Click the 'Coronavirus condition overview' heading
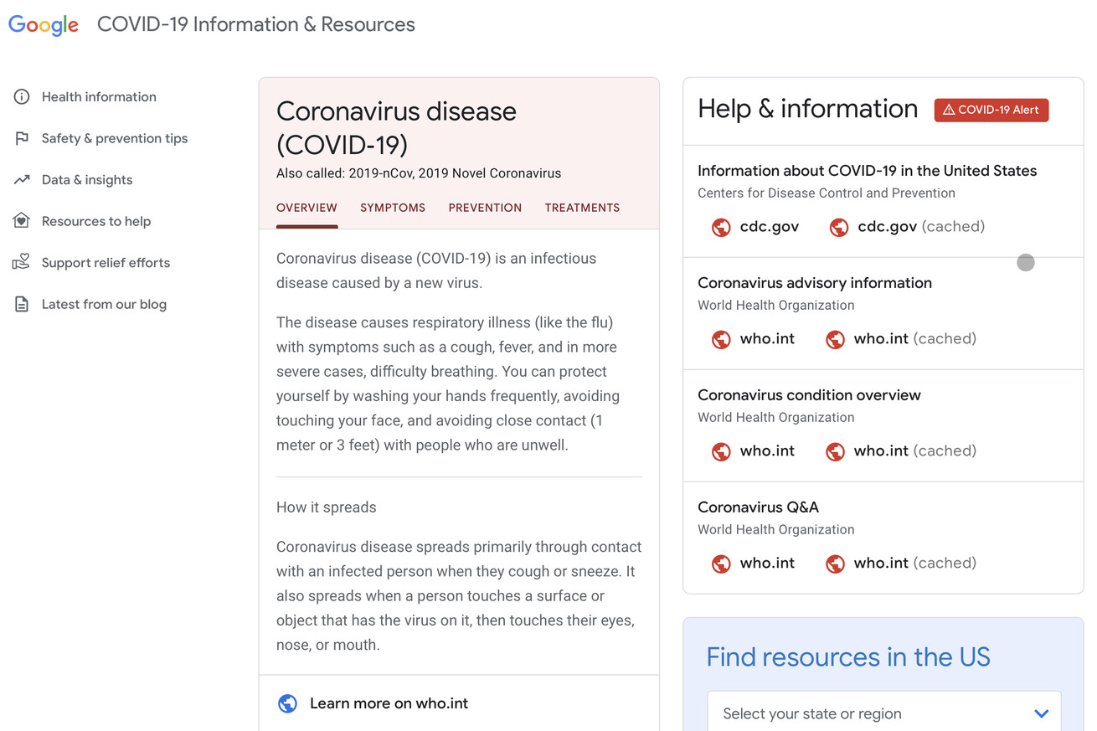Viewport: 1097px width, 731px height. tap(809, 395)
